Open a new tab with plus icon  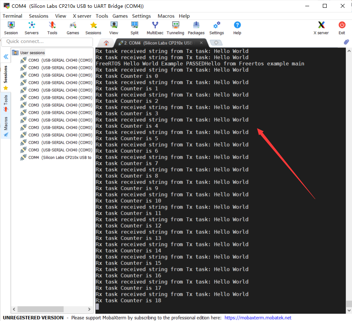click(216, 42)
